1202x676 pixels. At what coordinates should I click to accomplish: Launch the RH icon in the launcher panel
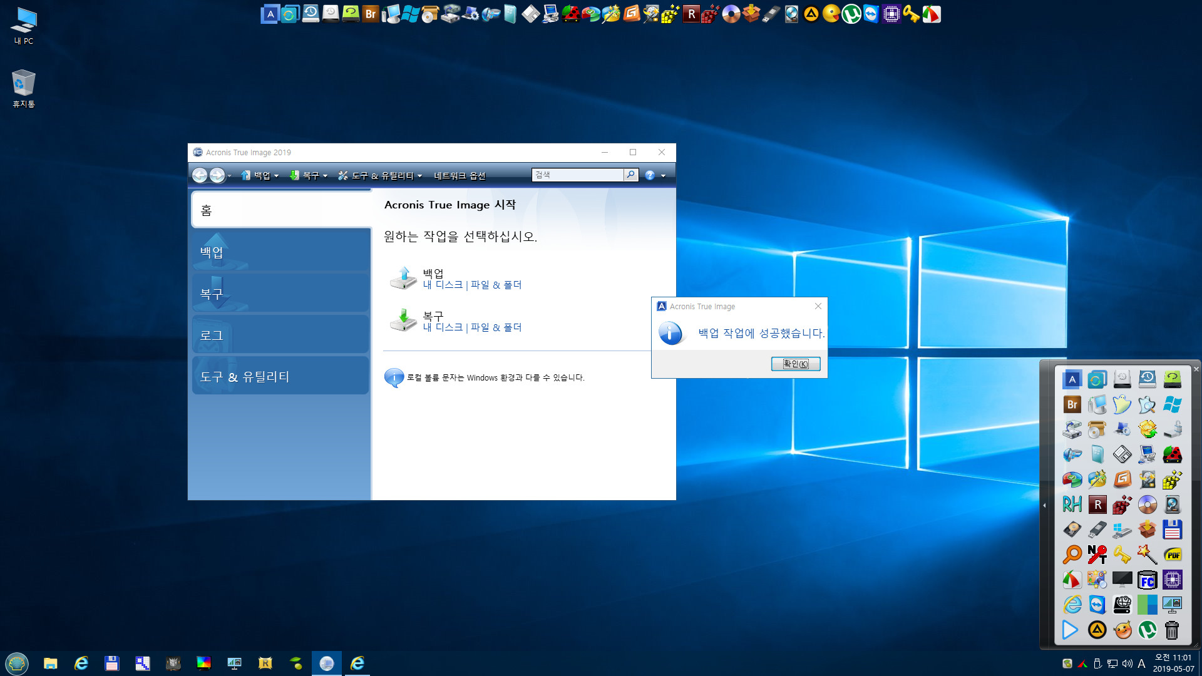pos(1072,504)
